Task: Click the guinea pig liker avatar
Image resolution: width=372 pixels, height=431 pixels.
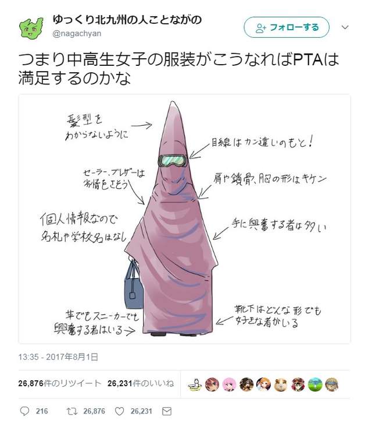Action: click(281, 384)
